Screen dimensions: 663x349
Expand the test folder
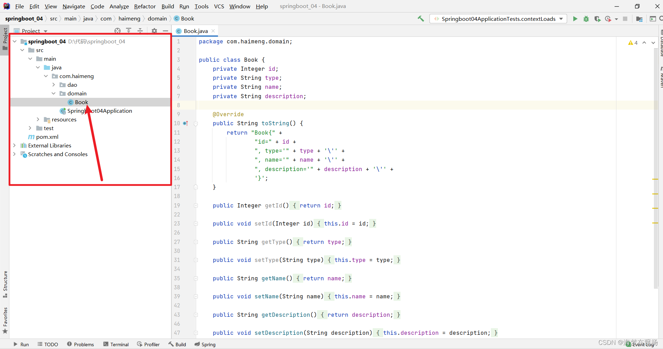(30, 128)
